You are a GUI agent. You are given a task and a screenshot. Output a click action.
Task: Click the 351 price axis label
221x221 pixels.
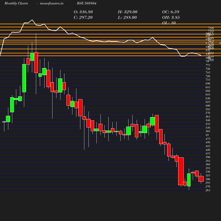pyautogui.click(x=208, y=168)
